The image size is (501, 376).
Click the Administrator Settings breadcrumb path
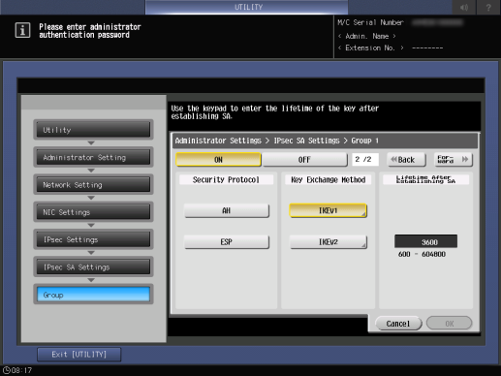277,141
